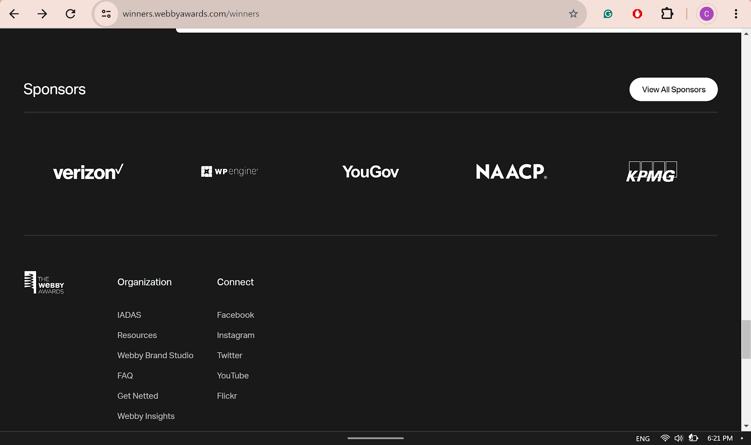This screenshot has height=445, width=751.
Task: Open the red Opera-style extension icon
Action: click(637, 14)
